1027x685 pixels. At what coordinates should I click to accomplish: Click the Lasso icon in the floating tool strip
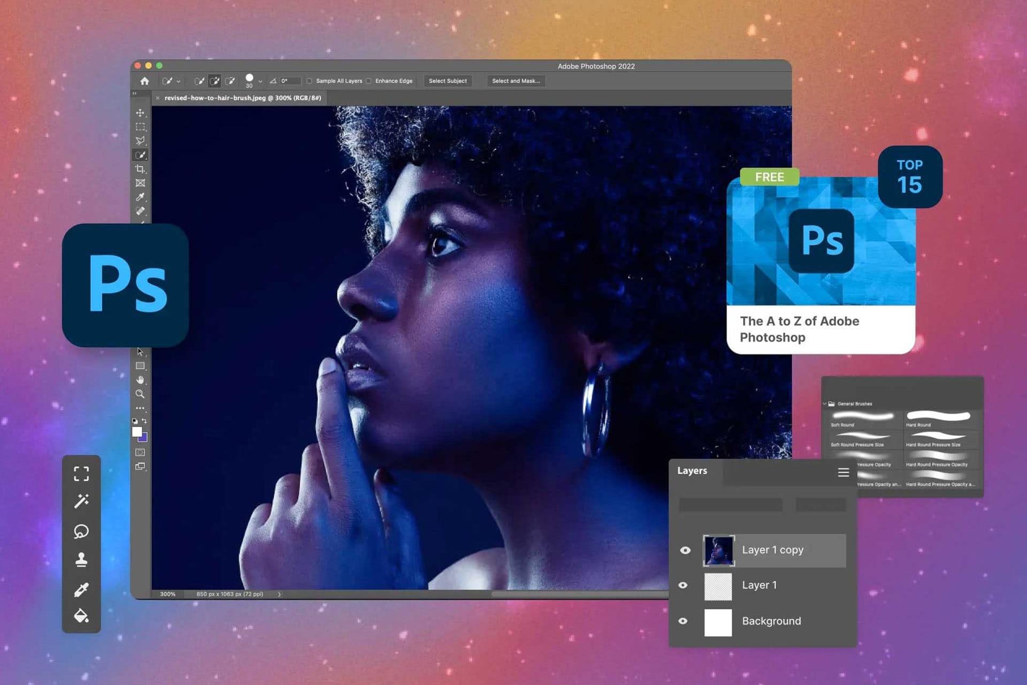(x=81, y=531)
